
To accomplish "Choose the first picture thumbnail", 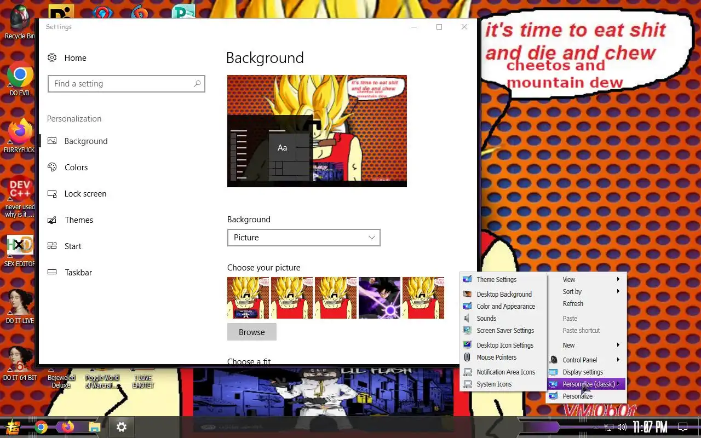I will tap(248, 298).
